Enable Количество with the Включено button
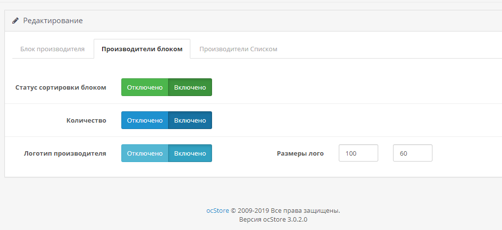Viewport: 502px width, 230px height. click(x=190, y=120)
